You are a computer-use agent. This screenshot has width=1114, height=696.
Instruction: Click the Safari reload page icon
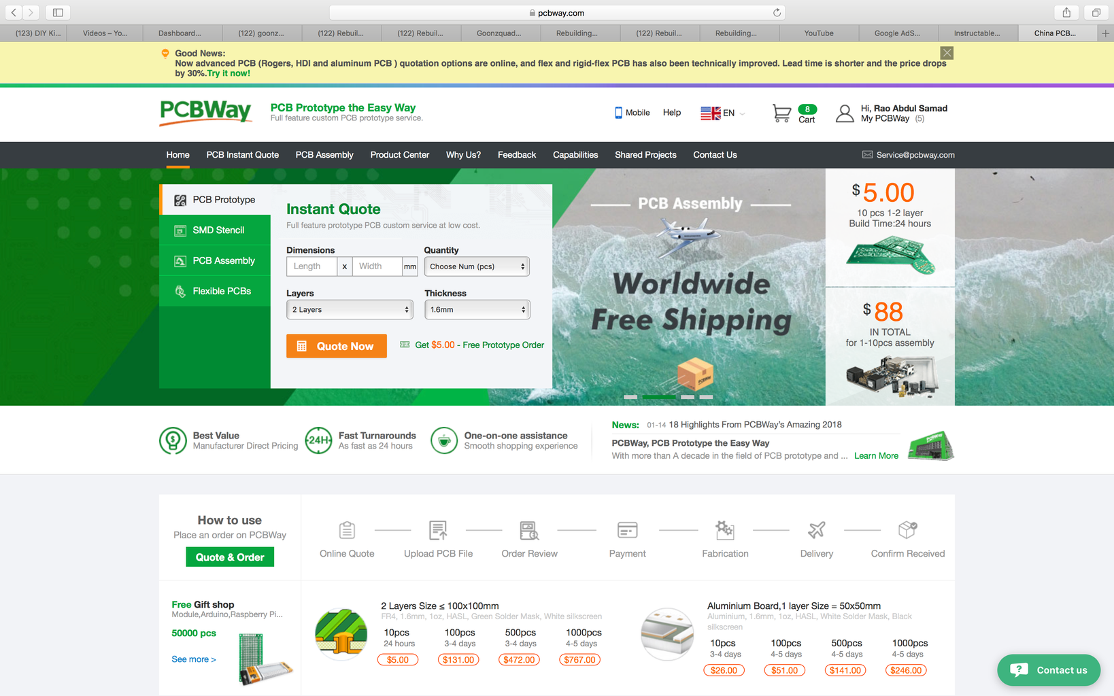[777, 12]
